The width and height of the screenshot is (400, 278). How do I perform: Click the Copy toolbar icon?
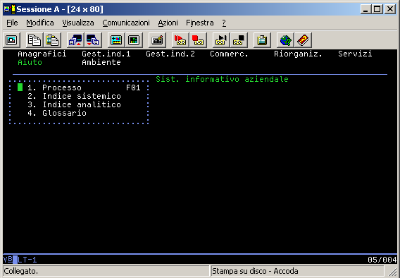35,40
